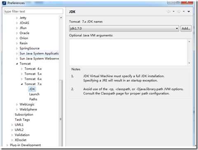Click the tree panel scrollbar thumb

[61, 113]
